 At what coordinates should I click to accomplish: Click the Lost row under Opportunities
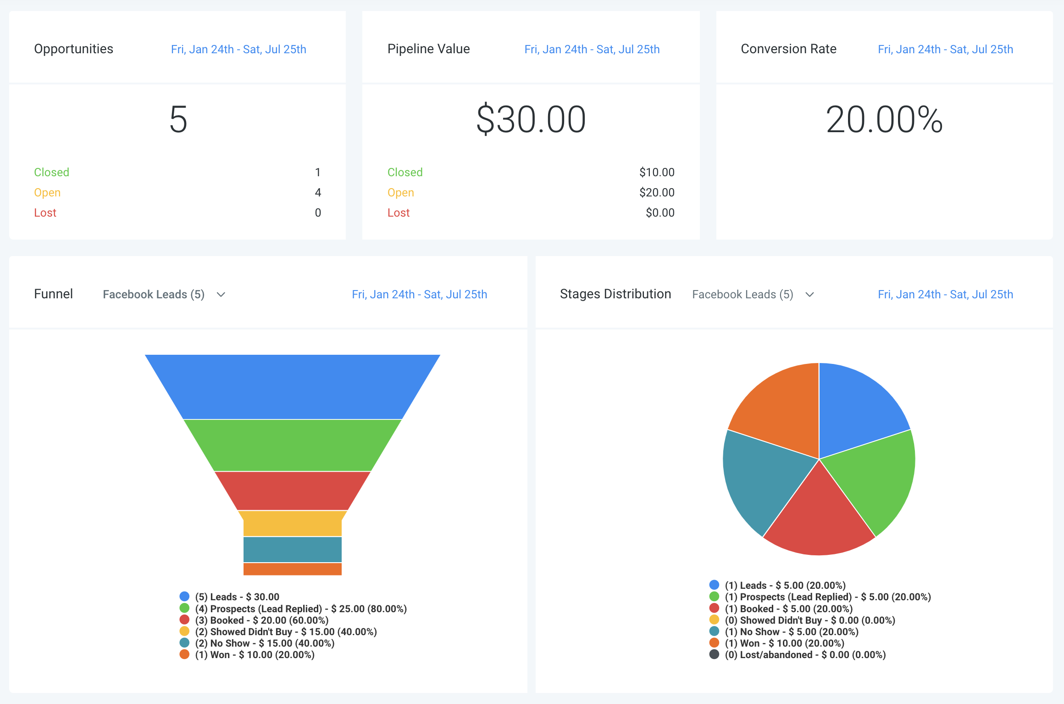coord(45,212)
